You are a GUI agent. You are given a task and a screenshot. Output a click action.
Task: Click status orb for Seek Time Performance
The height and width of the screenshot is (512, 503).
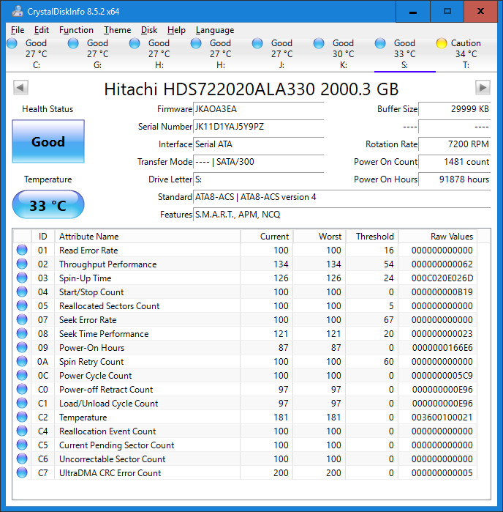(22, 333)
